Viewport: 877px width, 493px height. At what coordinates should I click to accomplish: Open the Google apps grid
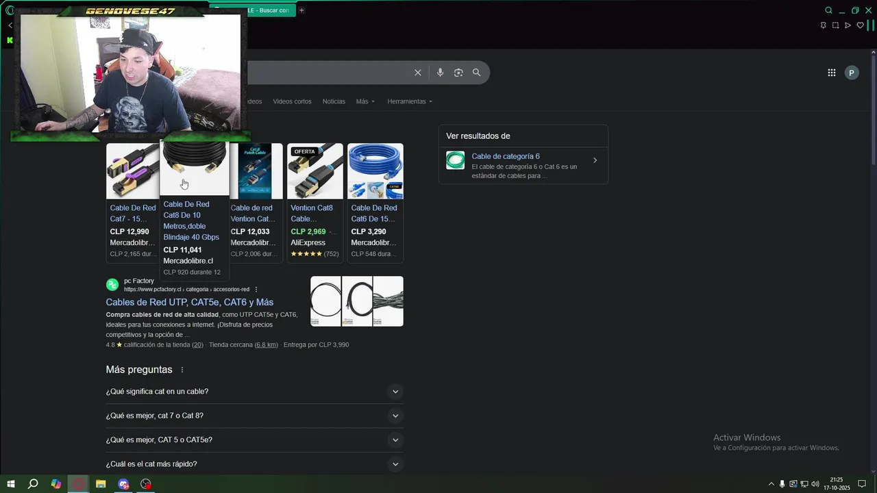tap(832, 73)
